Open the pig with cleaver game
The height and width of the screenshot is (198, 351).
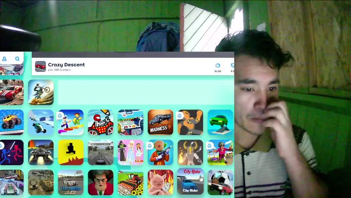point(160,182)
